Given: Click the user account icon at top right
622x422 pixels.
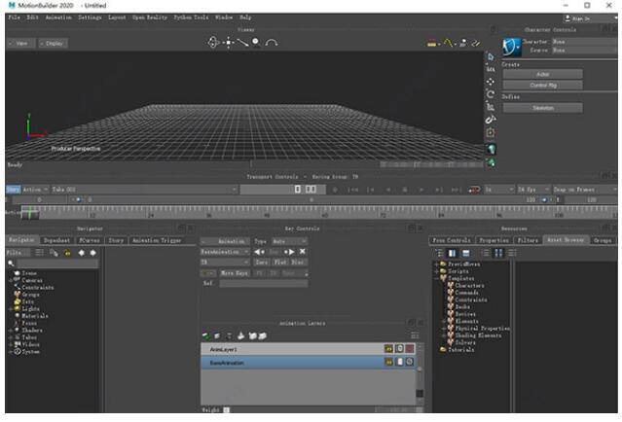Looking at the screenshot, I should [x=567, y=18].
